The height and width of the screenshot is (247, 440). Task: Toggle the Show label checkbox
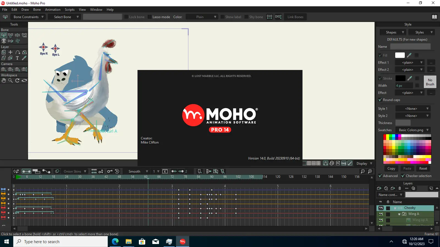(222, 17)
